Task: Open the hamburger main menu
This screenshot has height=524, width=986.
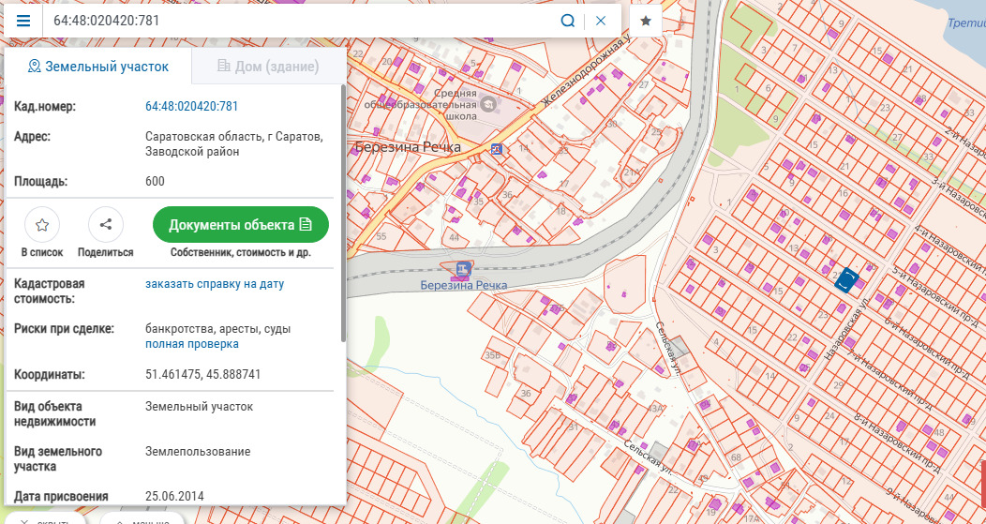Action: (23, 21)
